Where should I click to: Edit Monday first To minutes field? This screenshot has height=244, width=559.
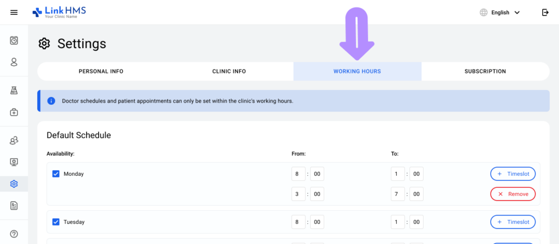click(417, 174)
